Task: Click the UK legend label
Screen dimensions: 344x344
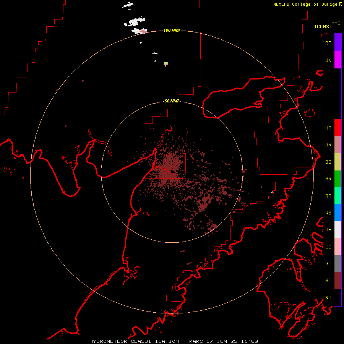Action: click(328, 60)
